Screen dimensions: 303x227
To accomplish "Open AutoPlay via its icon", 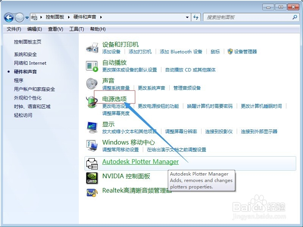I will [92, 66].
